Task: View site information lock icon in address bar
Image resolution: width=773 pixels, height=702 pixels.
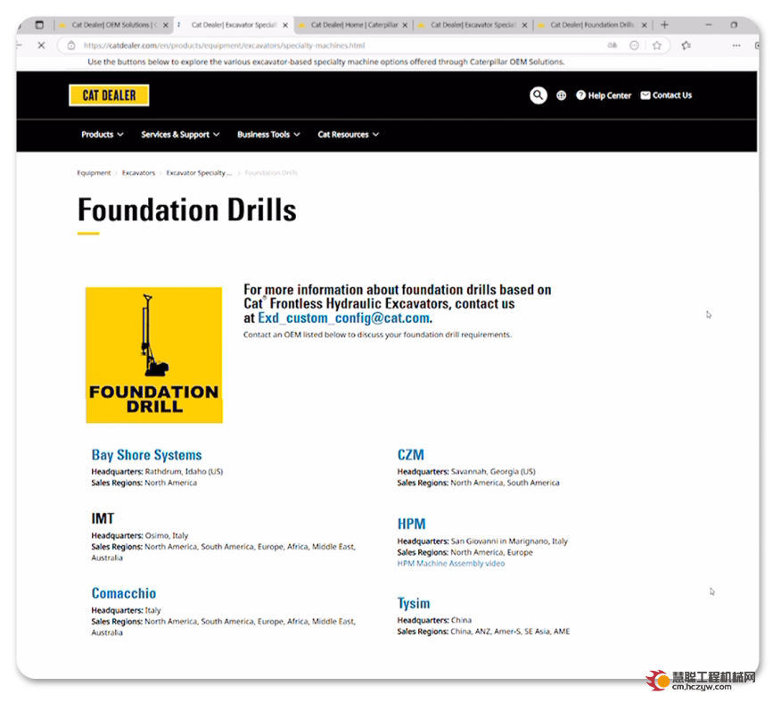Action: [71, 45]
